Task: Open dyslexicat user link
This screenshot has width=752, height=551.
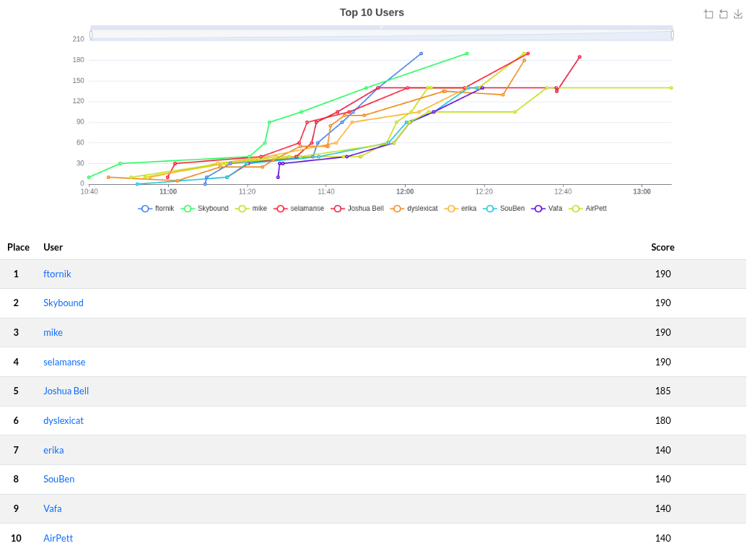Action: click(64, 421)
